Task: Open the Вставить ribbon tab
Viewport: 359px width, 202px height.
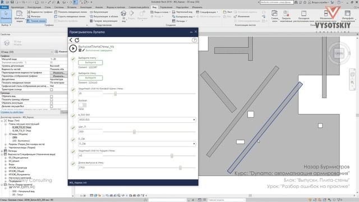Action: [72, 7]
